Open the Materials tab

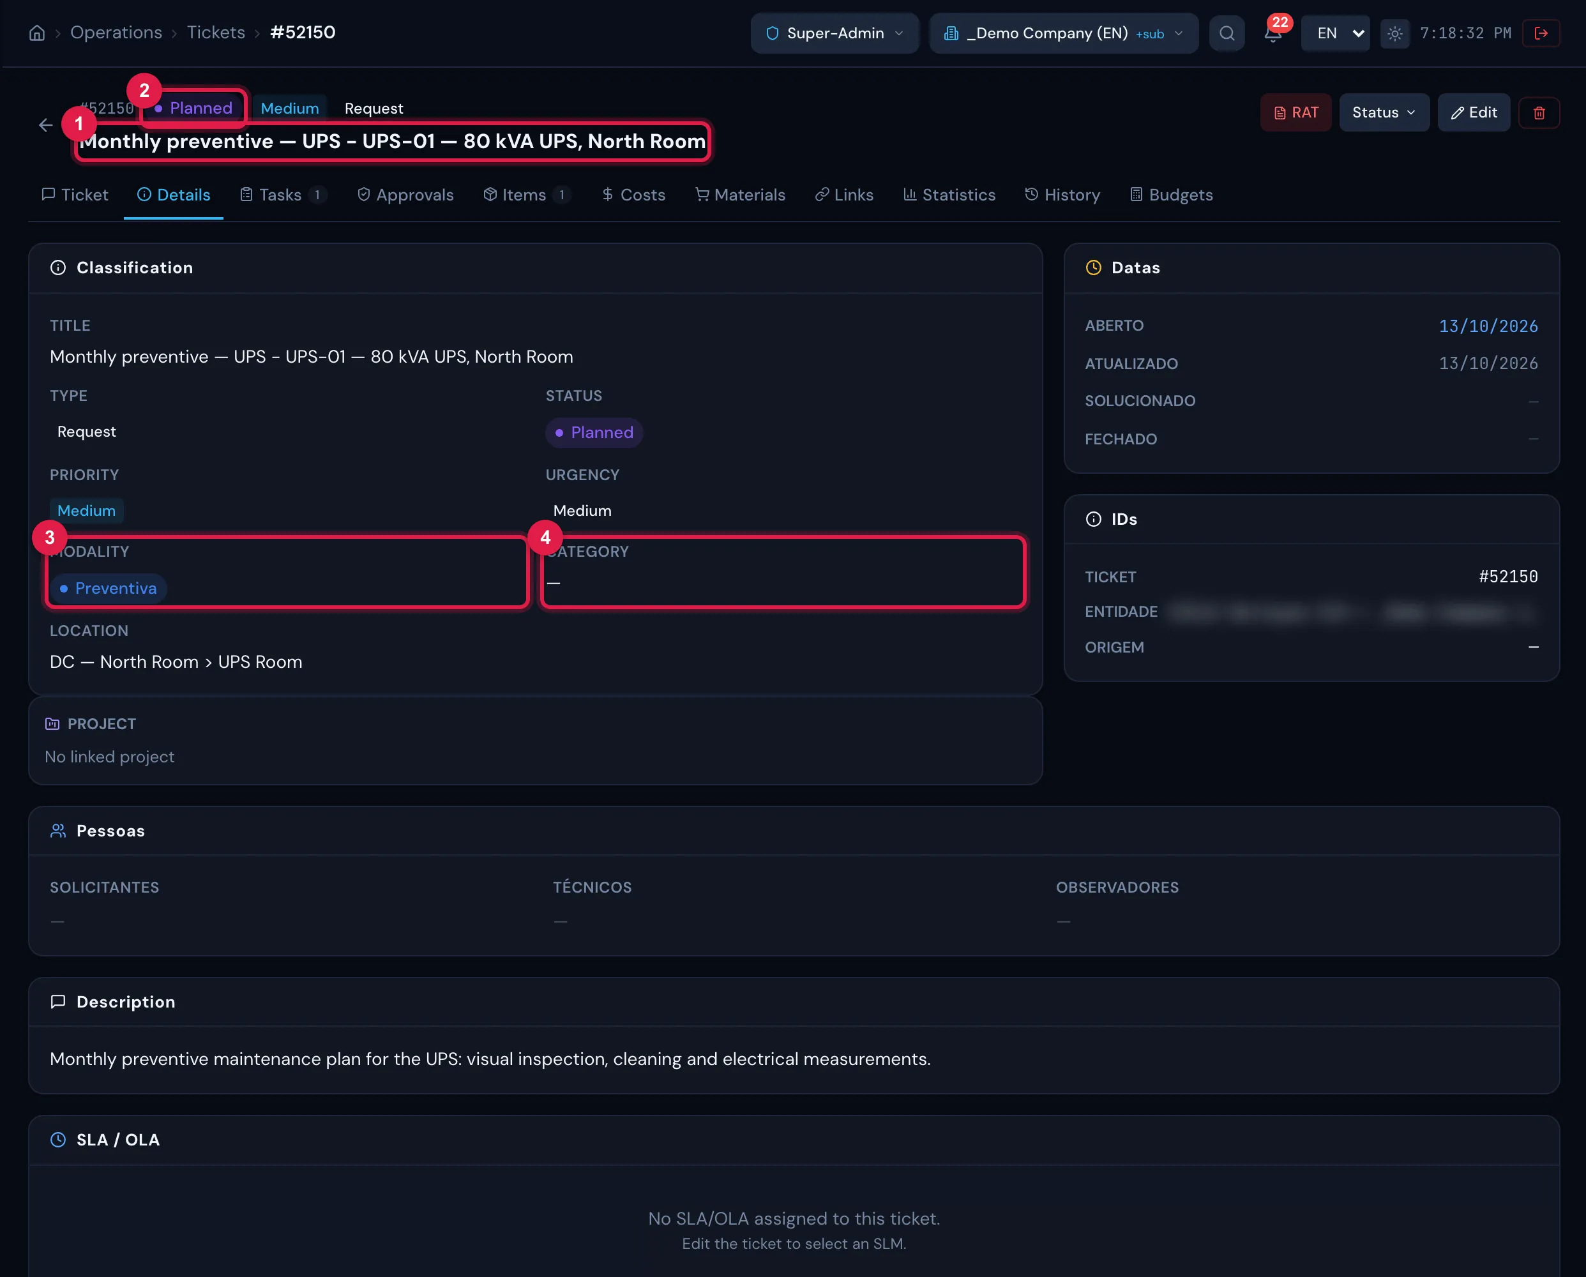point(740,195)
